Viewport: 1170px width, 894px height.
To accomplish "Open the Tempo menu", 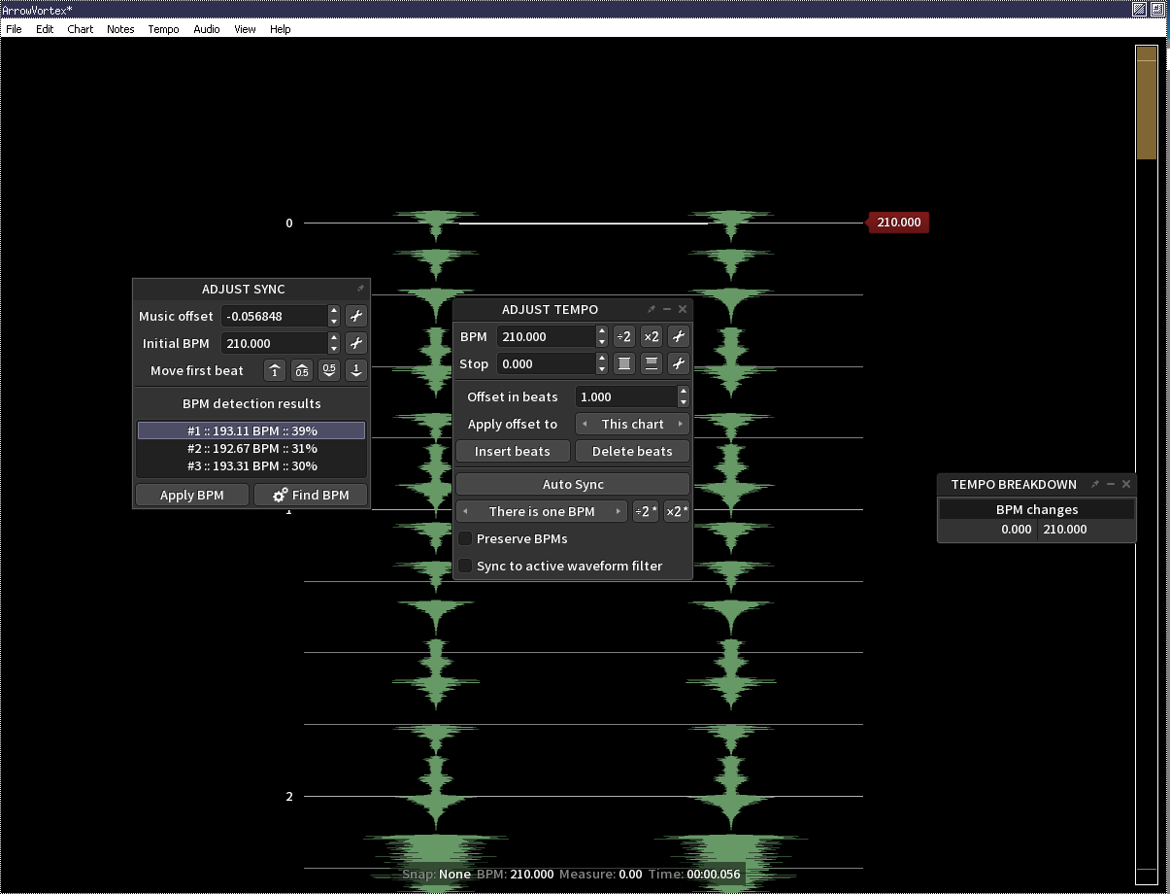I will [x=163, y=29].
